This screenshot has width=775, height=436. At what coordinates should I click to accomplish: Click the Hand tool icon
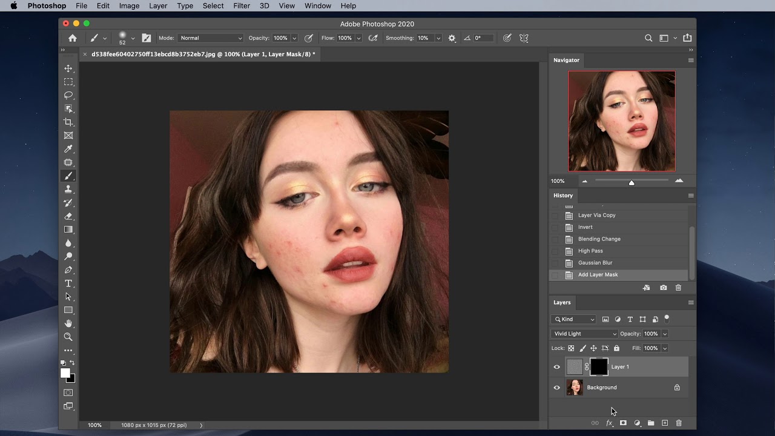tap(68, 323)
